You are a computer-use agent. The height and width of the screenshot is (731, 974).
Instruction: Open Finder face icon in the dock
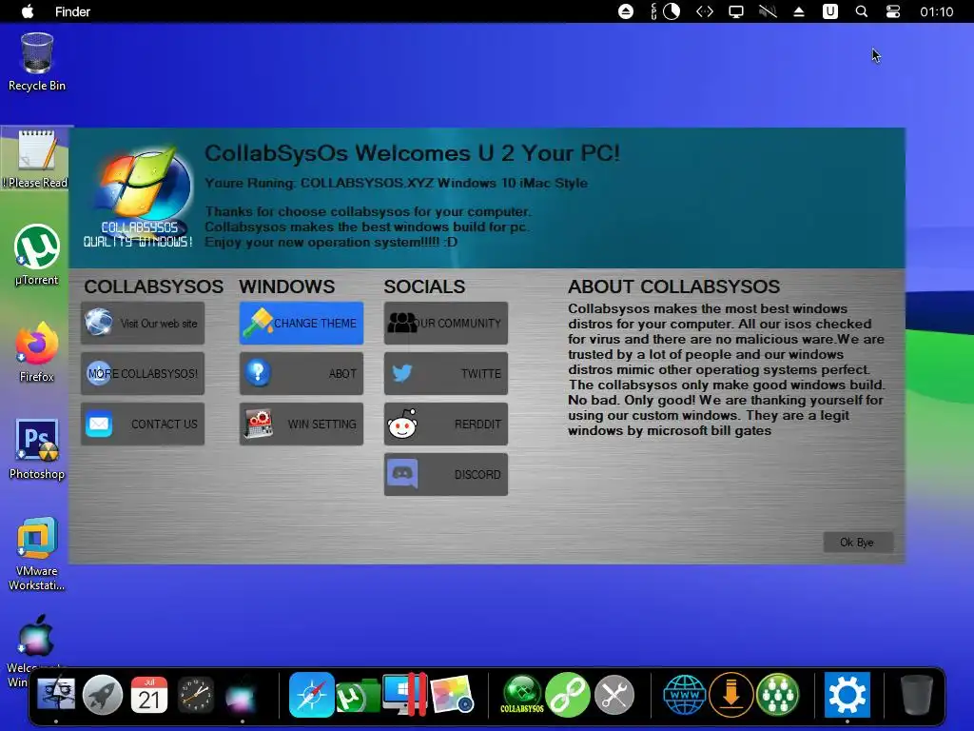point(56,694)
